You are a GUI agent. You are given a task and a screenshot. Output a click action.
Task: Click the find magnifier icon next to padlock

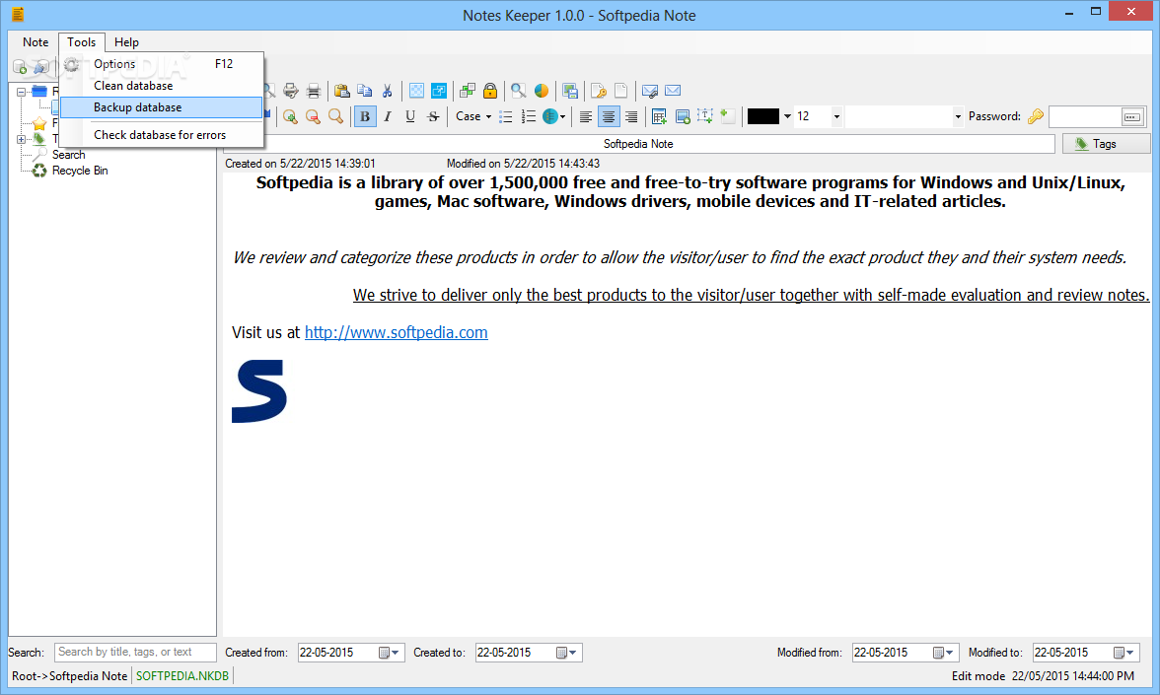pos(519,91)
